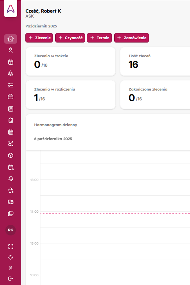190x285 pixels.
Task: Open the settings gear icon
Action: coord(11,257)
